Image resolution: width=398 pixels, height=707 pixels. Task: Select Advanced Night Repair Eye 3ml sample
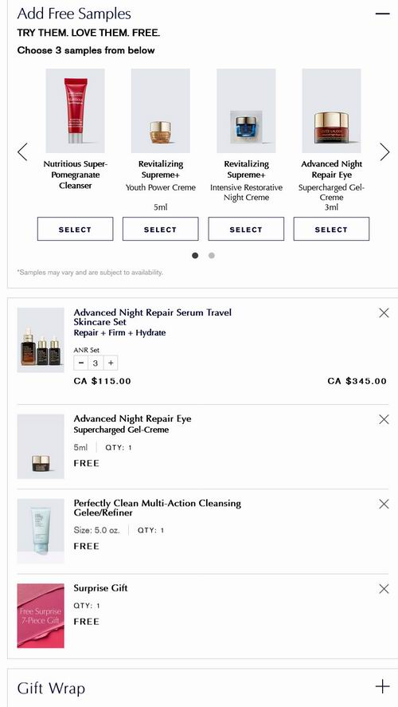(331, 229)
